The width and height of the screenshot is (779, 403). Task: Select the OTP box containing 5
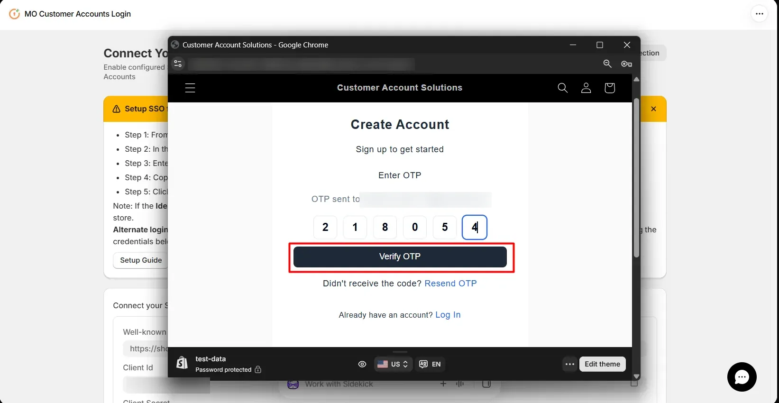tap(445, 227)
